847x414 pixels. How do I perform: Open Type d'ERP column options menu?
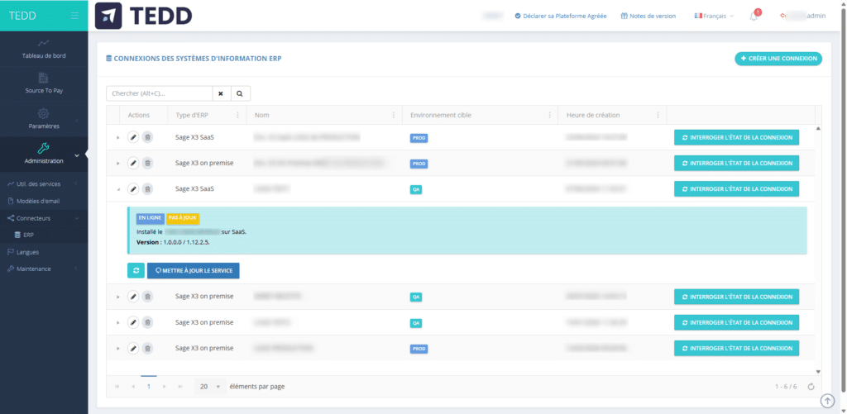point(237,115)
